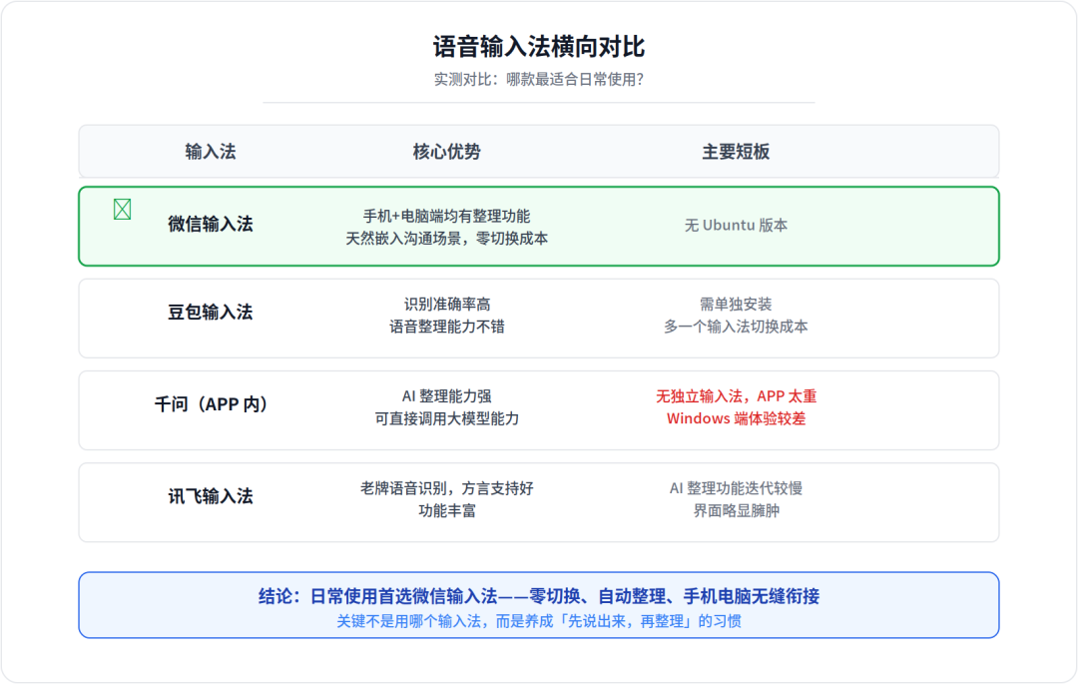Click the text 手机+电脑端均有整理功能
Image resolution: width=1078 pixels, height=684 pixels.
(447, 216)
